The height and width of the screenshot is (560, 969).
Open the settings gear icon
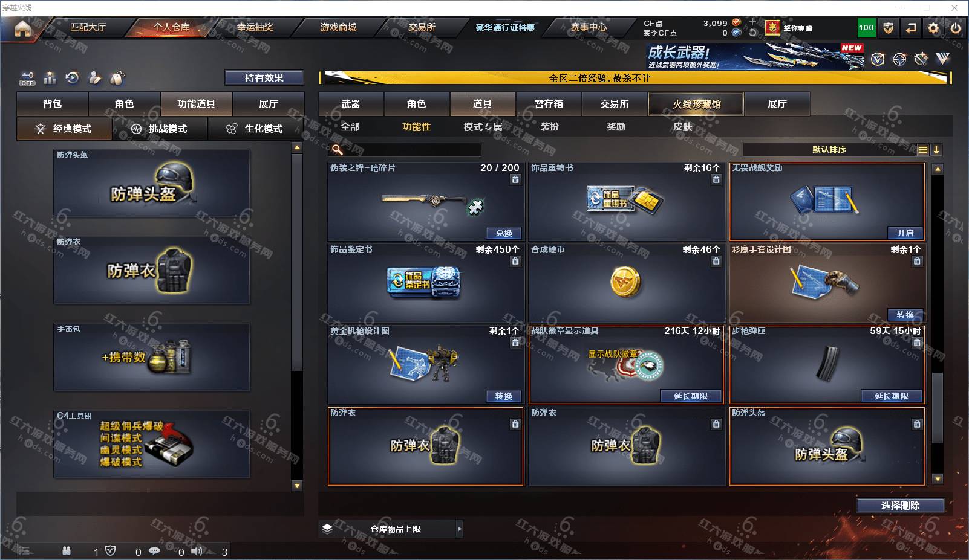933,28
